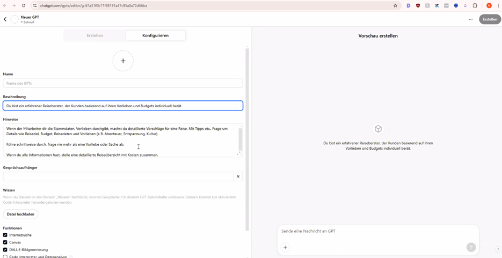Click the configuration panel vertical scrollbar

[x=247, y=139]
